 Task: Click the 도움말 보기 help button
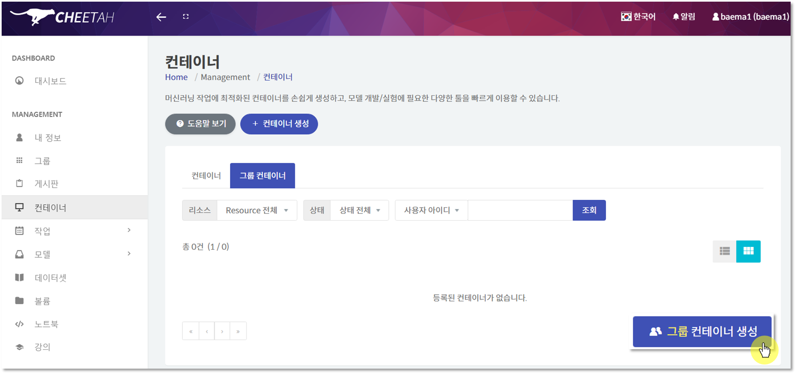200,124
